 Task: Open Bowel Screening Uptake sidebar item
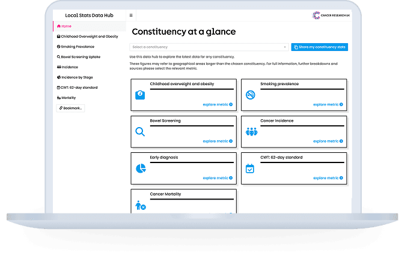coord(79,57)
